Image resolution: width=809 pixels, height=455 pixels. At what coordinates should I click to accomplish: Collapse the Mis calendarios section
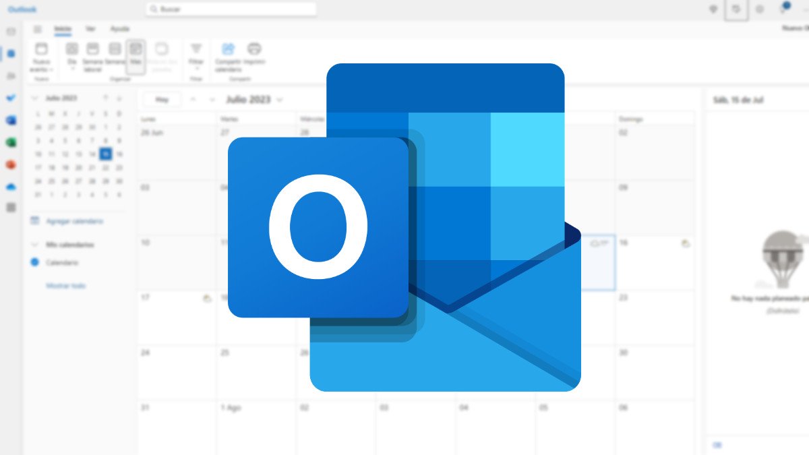[x=35, y=245]
